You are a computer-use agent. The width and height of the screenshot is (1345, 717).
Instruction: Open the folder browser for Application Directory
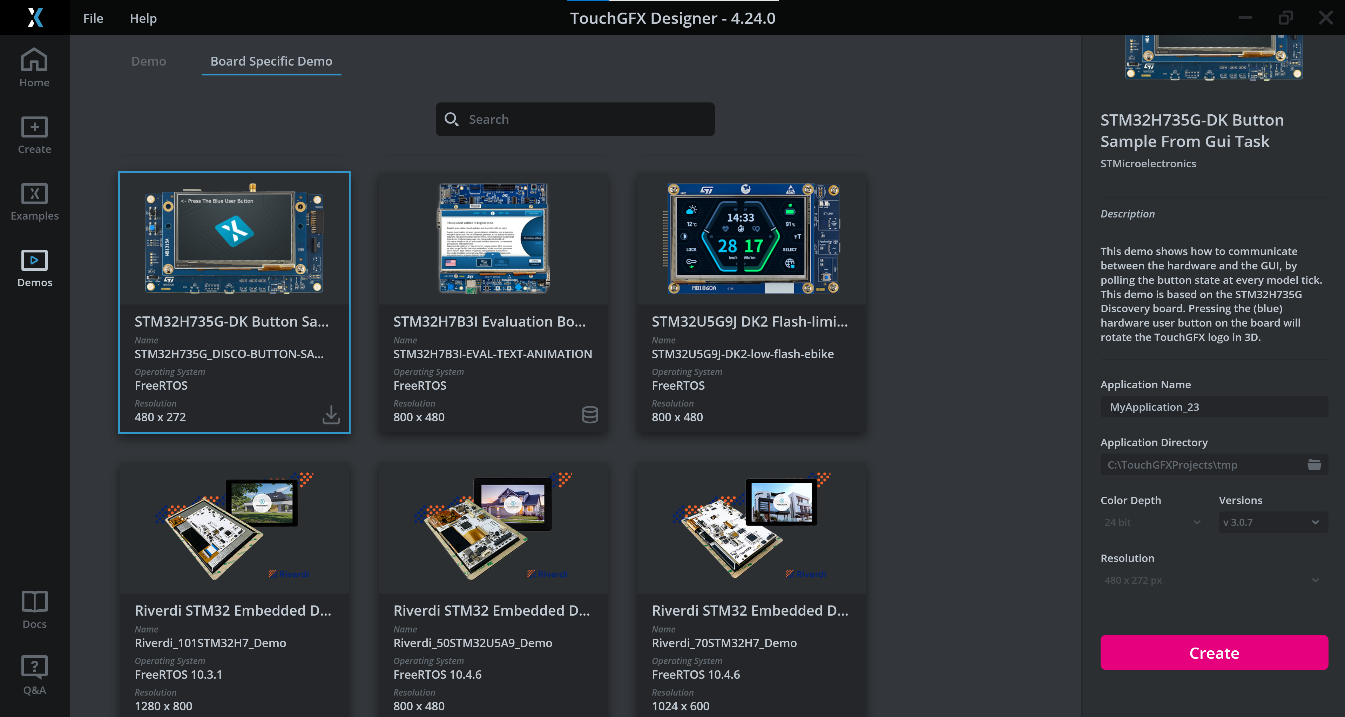(1315, 464)
